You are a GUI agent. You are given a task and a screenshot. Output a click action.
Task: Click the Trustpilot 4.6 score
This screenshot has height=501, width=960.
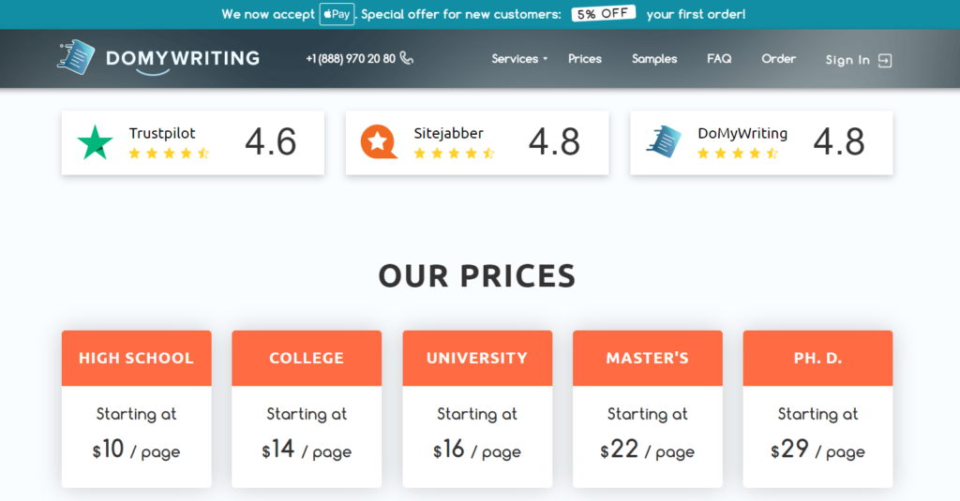[x=271, y=142]
